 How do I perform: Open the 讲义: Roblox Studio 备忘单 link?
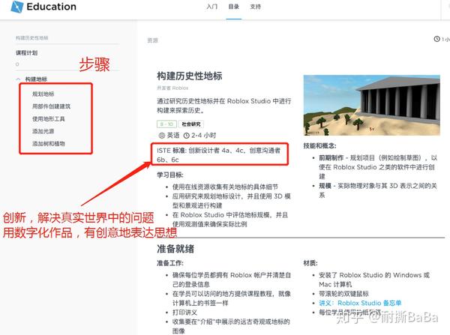coord(360,303)
